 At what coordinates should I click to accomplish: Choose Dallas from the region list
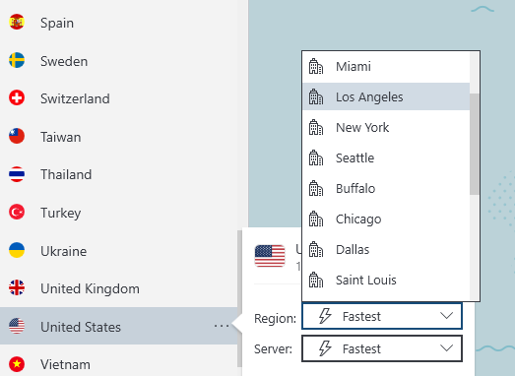click(386, 250)
